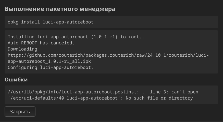Click the Downloading output line
The image size is (223, 122).
click(22, 49)
